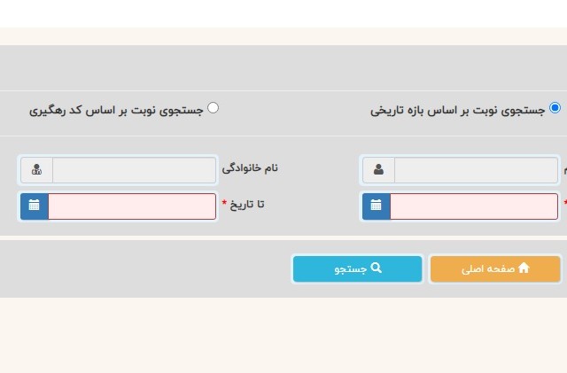Viewport: 567px width, 373px height.
Task: Click the نام خانوادگی field label
Action: 250,167
